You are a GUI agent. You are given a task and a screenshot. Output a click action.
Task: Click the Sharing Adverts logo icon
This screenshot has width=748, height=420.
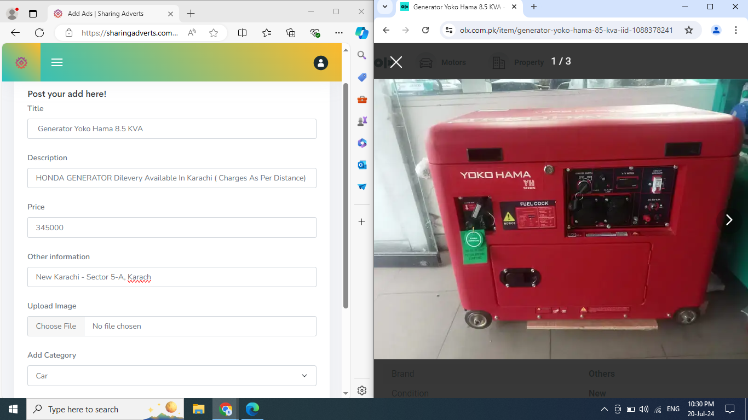click(21, 63)
